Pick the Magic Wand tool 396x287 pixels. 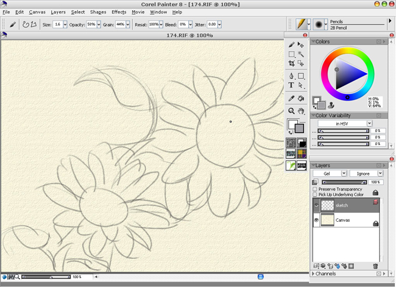[301, 54]
